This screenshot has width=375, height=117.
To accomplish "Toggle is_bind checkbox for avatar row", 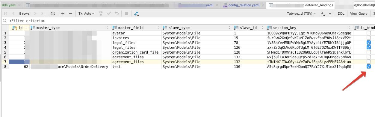I will click(369, 33).
